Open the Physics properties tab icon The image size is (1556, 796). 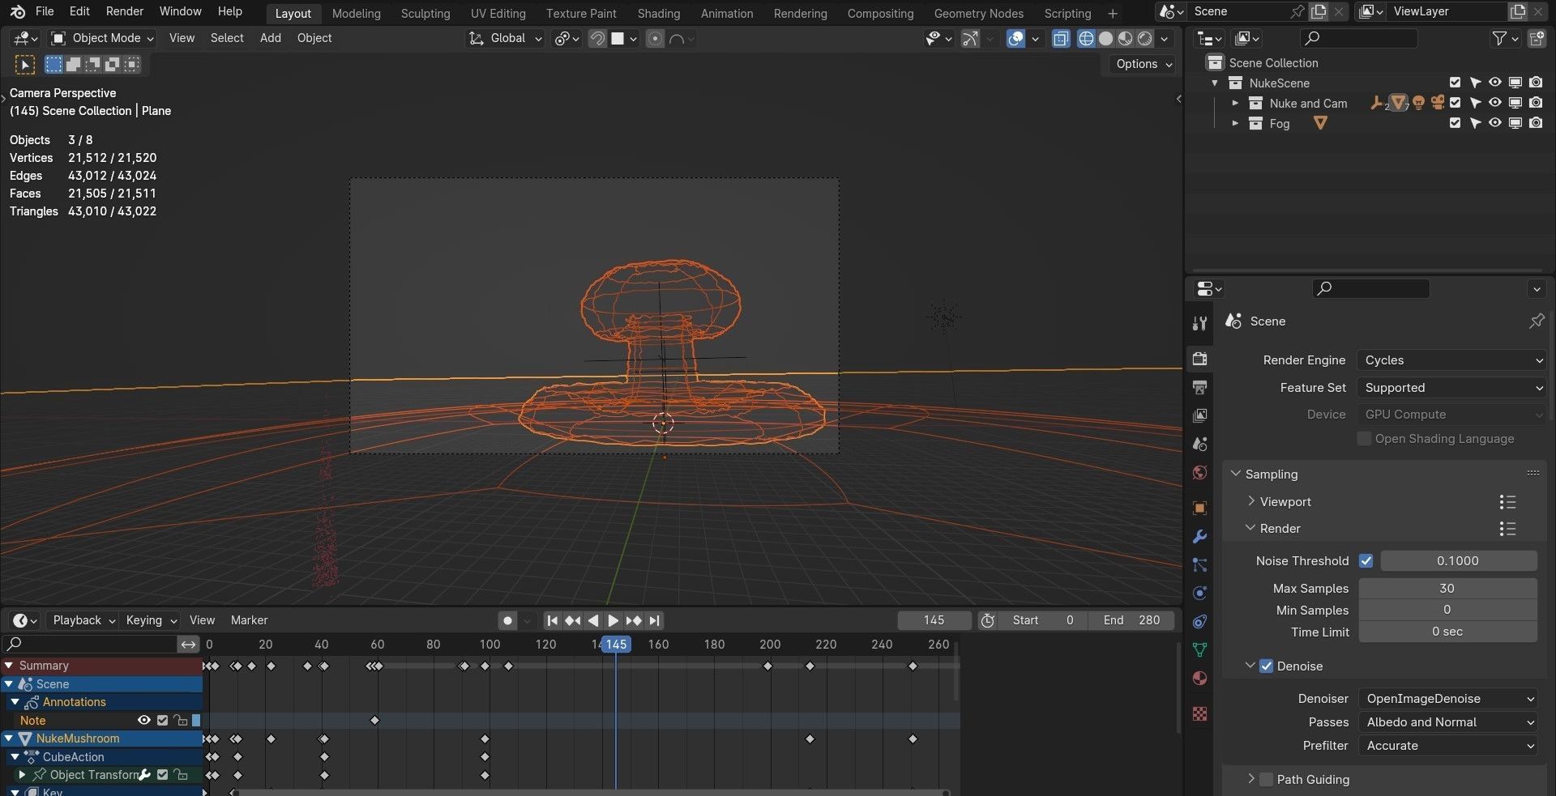click(x=1200, y=593)
